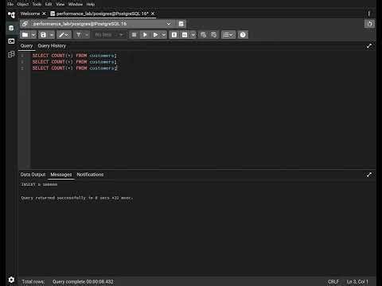
Task: Click the Edit pencil toolbar icon
Action: [64, 35]
